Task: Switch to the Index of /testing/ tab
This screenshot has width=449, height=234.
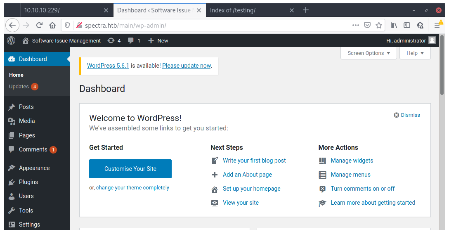Action: tap(248, 10)
